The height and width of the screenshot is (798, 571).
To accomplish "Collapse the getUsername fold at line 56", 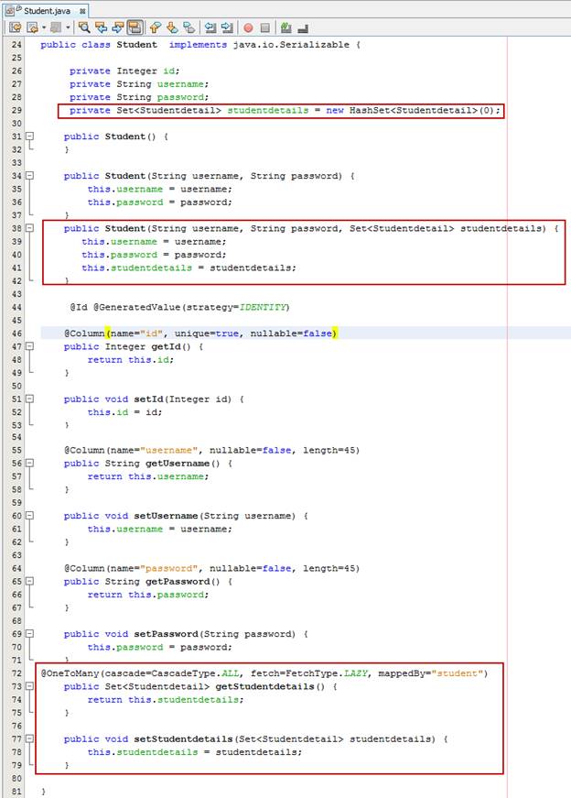I will tap(29, 463).
